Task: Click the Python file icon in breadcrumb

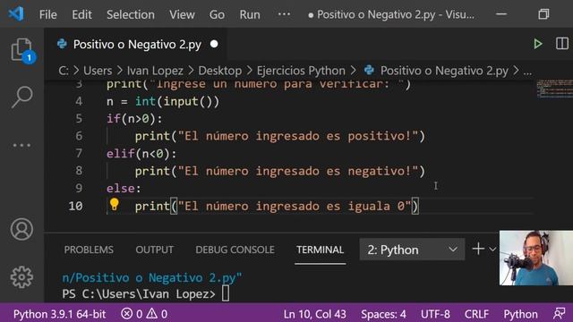Action: pyautogui.click(x=369, y=70)
